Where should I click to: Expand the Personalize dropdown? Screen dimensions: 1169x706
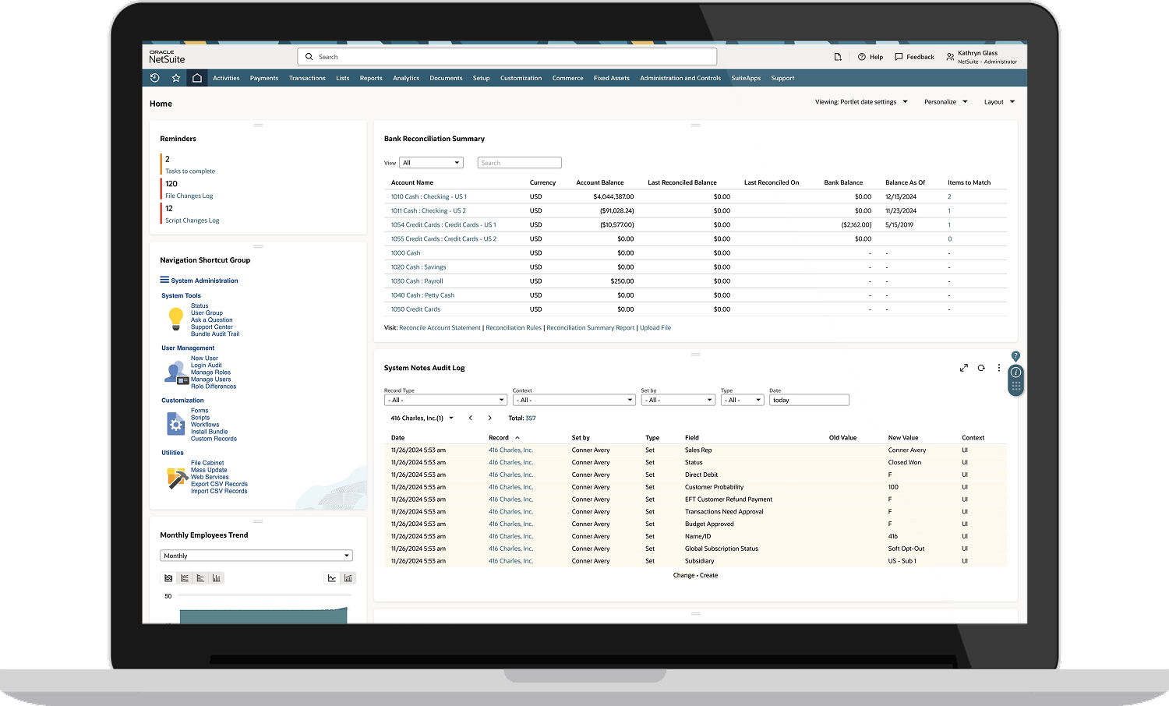click(945, 102)
